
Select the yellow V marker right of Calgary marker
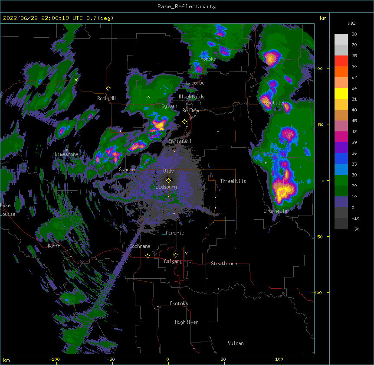point(186,253)
